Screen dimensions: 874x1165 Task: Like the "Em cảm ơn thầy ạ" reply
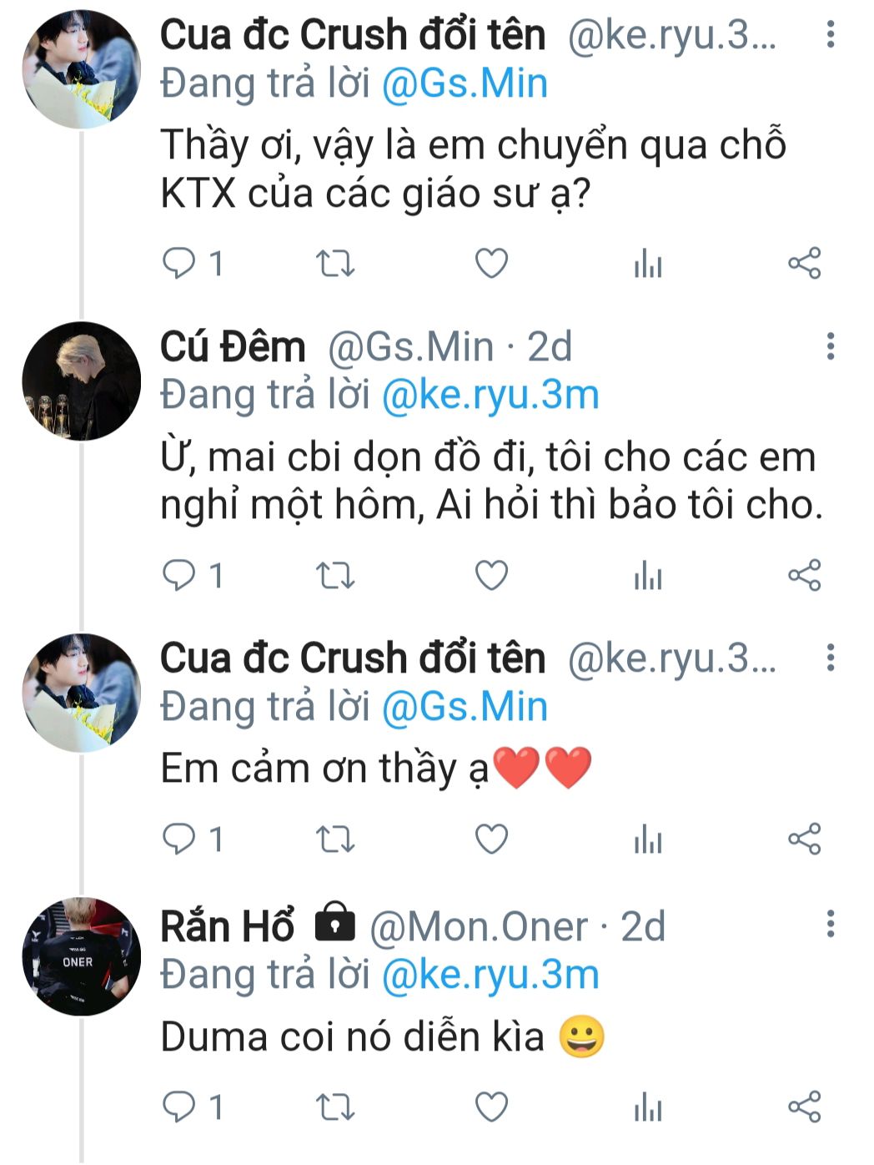491,839
